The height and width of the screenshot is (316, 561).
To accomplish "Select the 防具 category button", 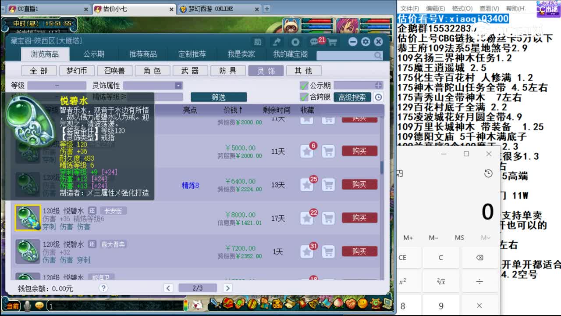I will click(228, 71).
